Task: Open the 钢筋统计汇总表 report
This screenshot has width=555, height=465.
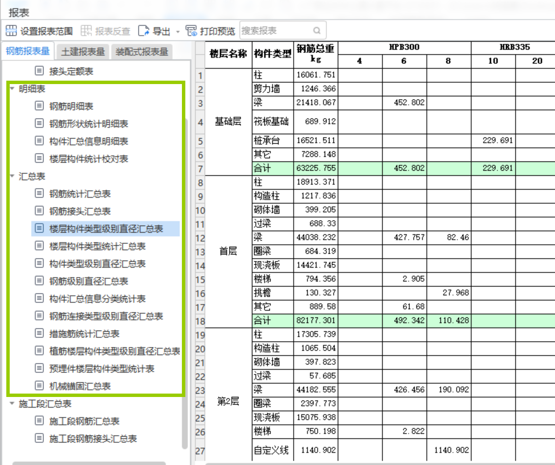Action: 80,193
